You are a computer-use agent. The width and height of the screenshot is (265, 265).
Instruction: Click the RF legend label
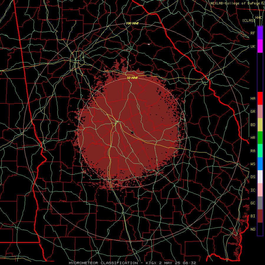[253, 33]
